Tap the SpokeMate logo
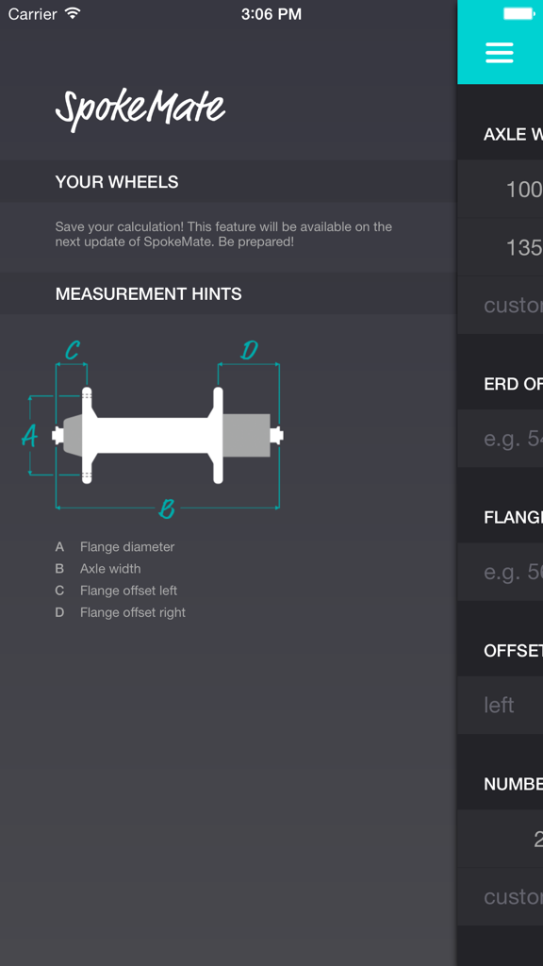 140,109
